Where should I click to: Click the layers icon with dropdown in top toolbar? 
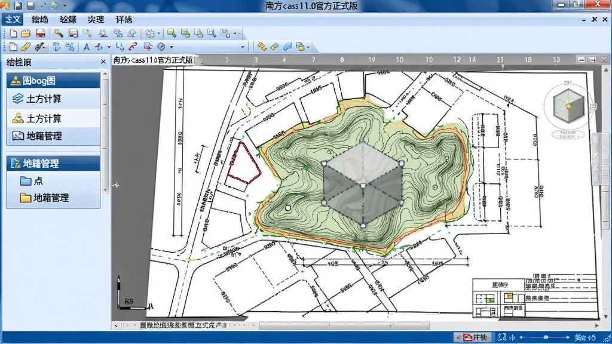pos(150,33)
